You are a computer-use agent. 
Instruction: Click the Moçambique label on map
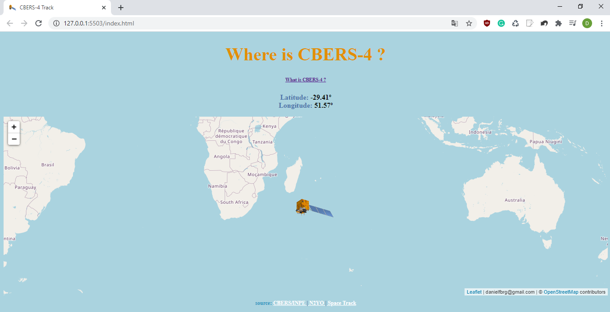pos(262,175)
